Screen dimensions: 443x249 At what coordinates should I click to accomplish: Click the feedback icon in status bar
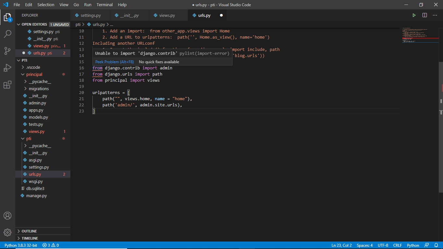pyautogui.click(x=426, y=245)
